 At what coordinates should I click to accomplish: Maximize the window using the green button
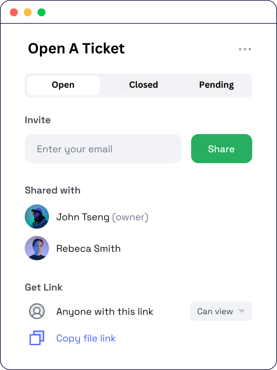click(42, 12)
